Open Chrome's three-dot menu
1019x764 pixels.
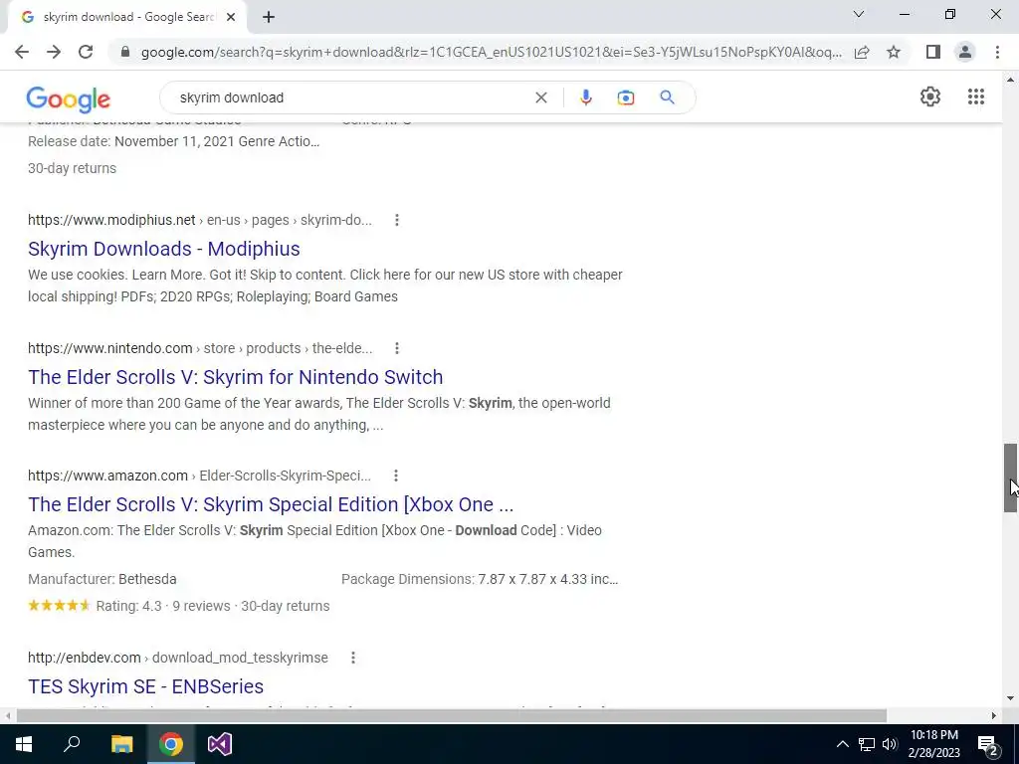(x=997, y=52)
